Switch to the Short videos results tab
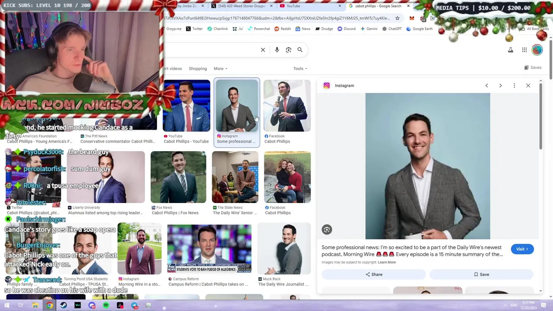This screenshot has width=553, height=311. point(173,69)
